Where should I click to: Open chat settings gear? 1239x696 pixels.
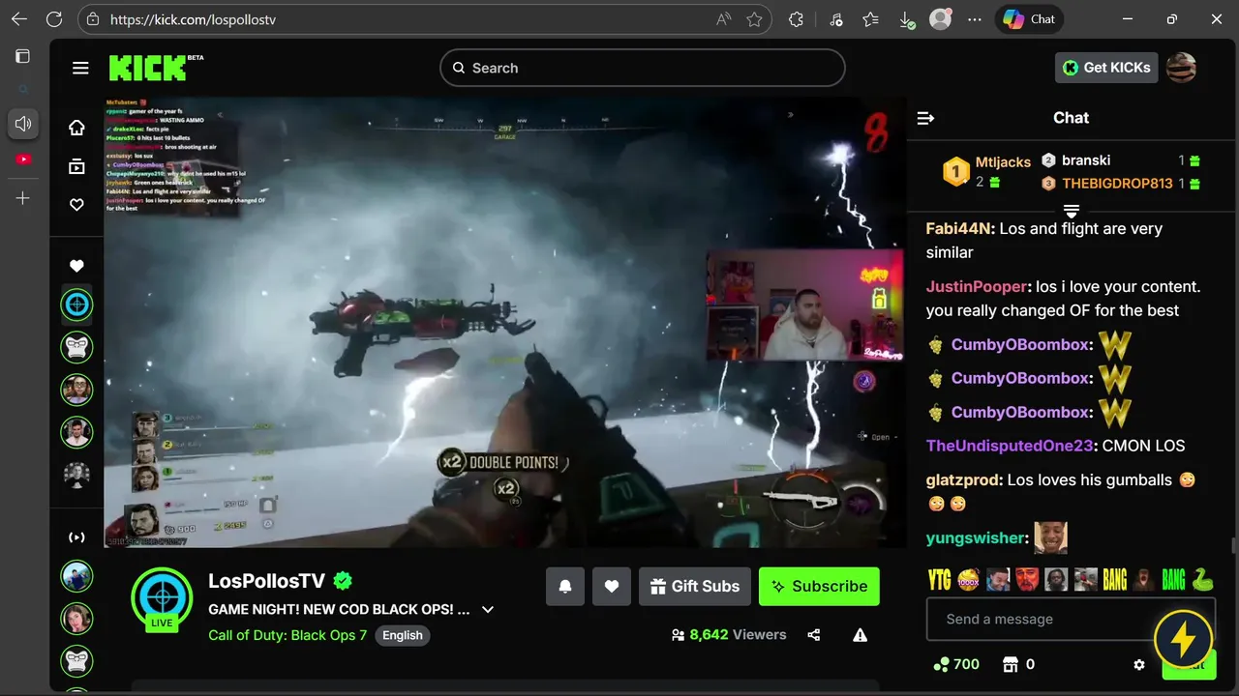(x=1139, y=665)
